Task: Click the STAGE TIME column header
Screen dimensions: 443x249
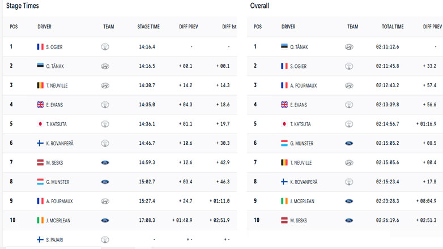Action: click(148, 27)
